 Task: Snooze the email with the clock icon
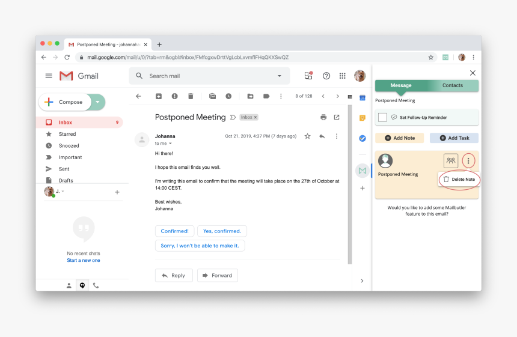click(x=228, y=96)
